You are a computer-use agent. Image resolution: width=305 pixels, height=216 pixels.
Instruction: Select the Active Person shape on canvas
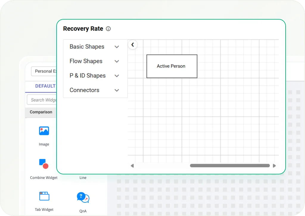tap(172, 66)
